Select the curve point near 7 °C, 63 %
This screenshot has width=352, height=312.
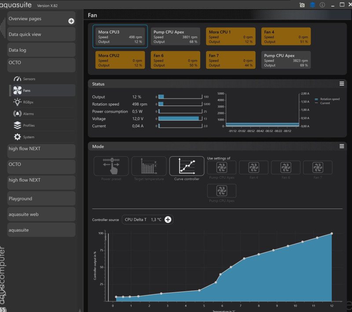tap(244, 259)
